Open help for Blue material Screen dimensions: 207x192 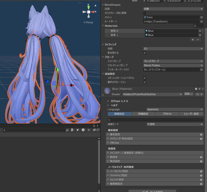pos(196,89)
